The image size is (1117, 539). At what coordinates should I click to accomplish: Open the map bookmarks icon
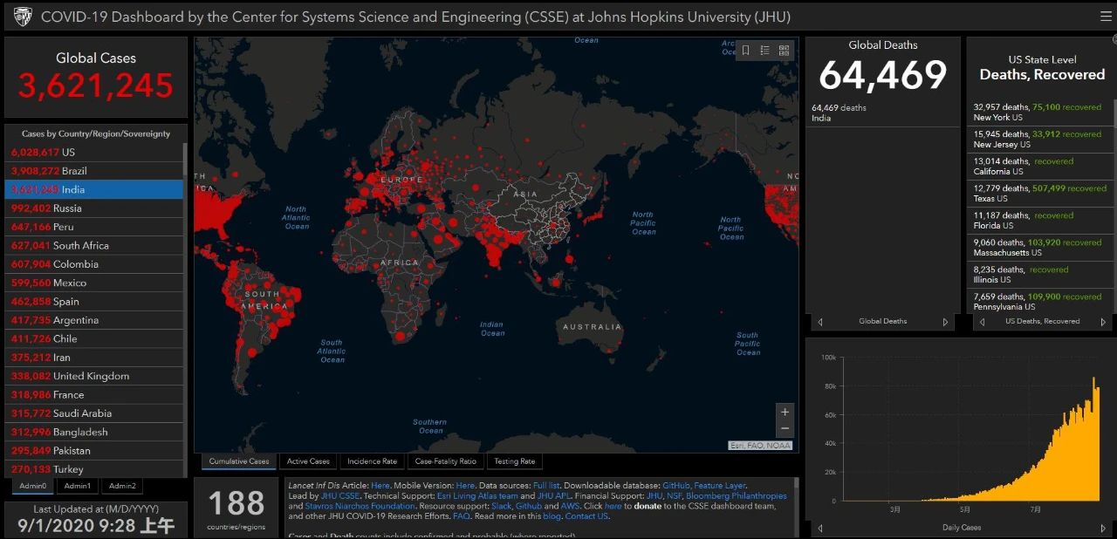click(746, 51)
